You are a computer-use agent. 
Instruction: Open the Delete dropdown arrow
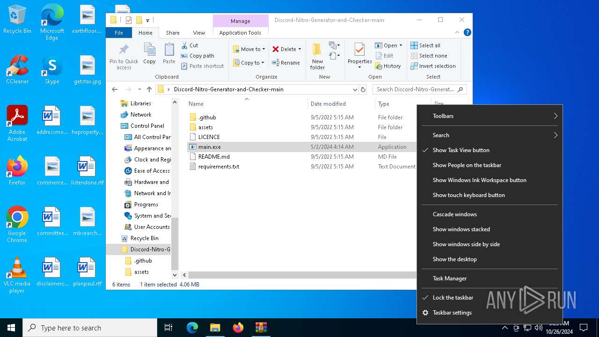(x=299, y=49)
